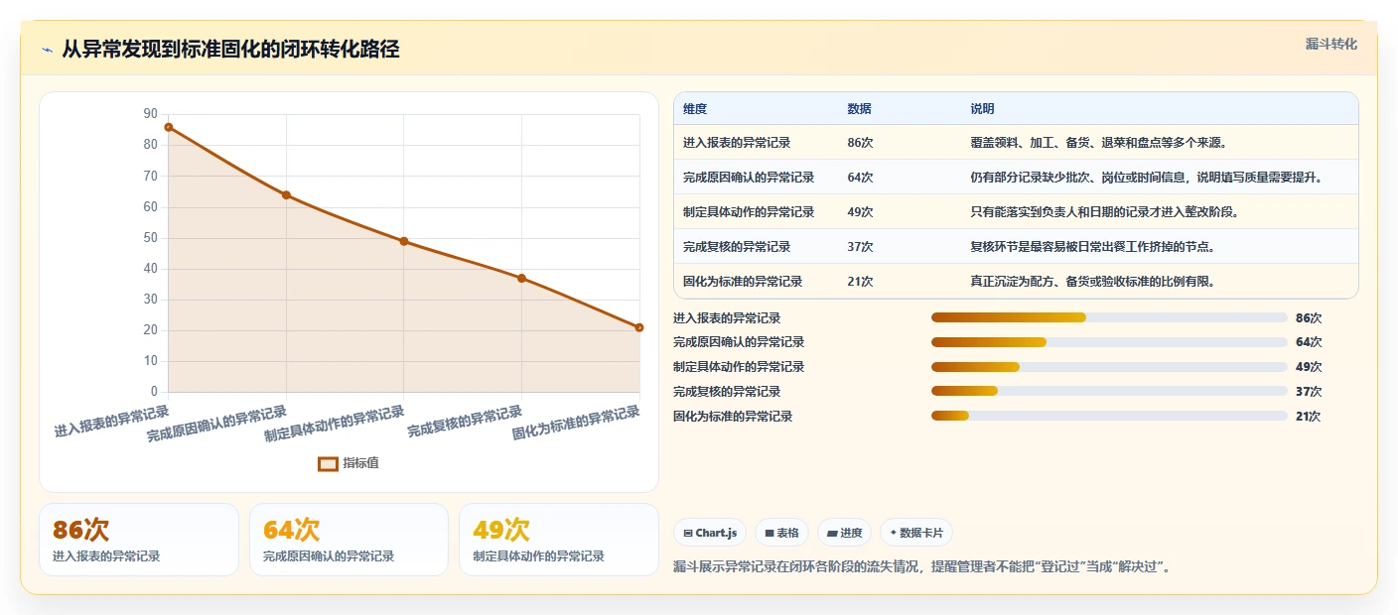Viewport: 1398px width, 615px height.
Task: Click table cell 37次 in data column
Action: pyautogui.click(x=860, y=247)
